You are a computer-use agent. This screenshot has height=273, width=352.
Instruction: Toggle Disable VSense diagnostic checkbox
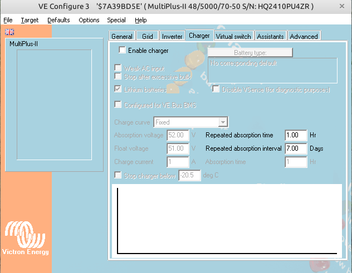[x=216, y=89]
